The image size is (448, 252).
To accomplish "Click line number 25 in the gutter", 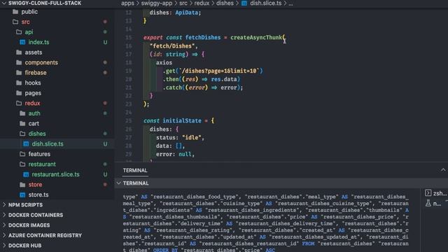I will pyautogui.click(x=129, y=121).
